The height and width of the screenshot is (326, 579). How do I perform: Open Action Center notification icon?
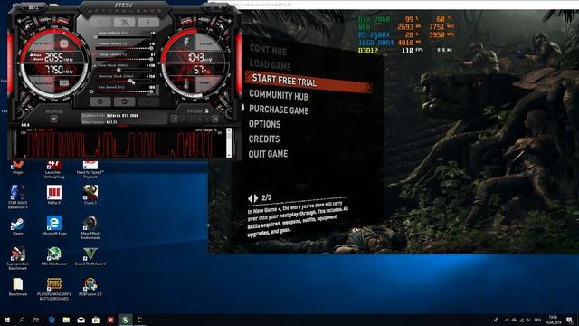tap(569, 320)
